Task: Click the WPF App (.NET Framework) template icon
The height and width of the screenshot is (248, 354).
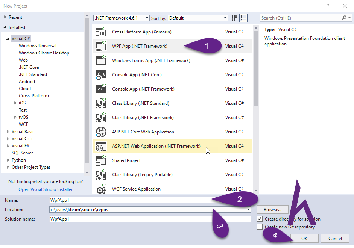Action: click(101, 46)
